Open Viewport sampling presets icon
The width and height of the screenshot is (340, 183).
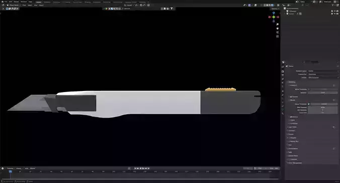point(334,85)
